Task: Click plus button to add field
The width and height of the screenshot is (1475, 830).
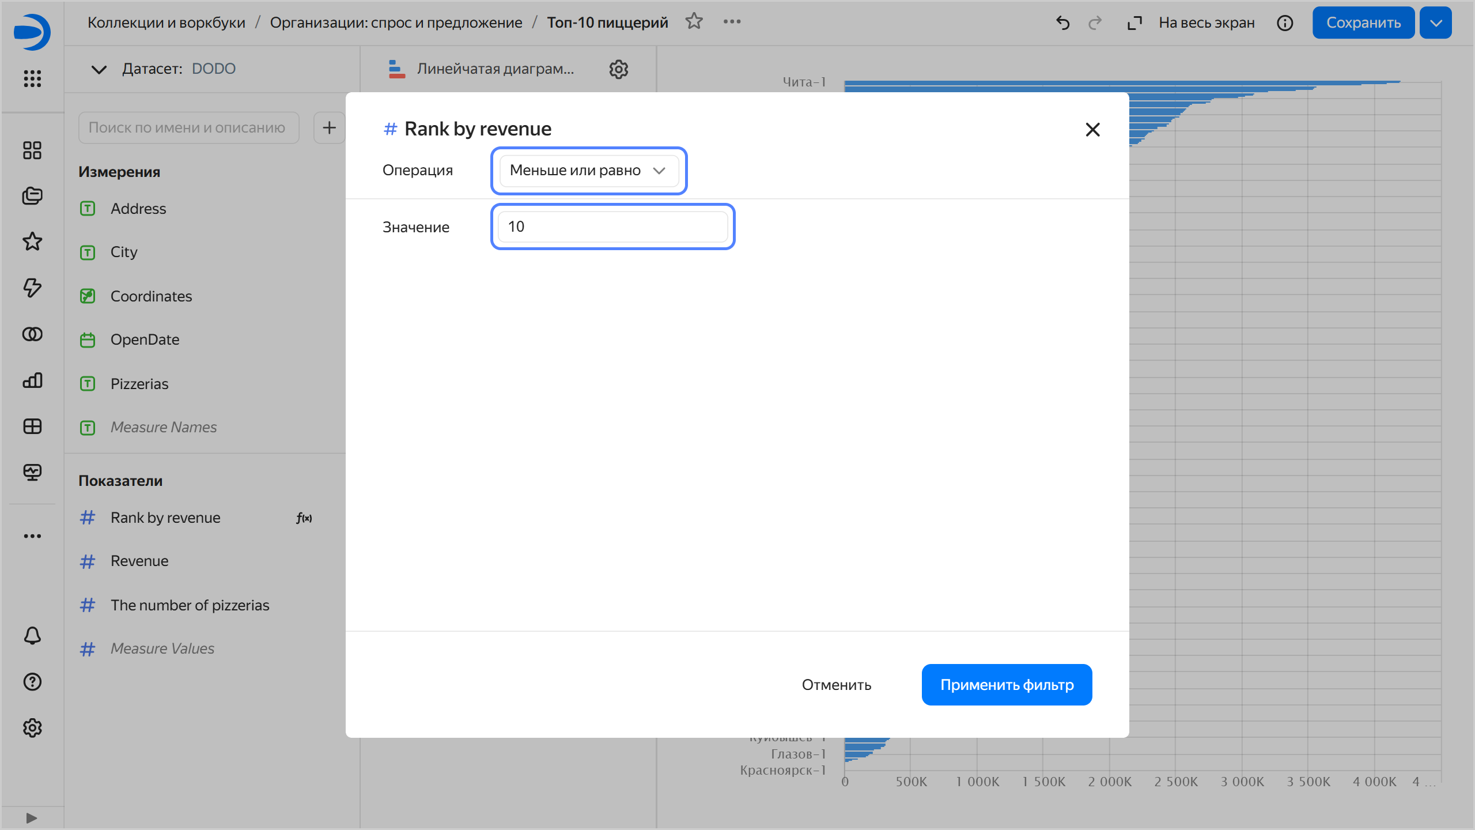Action: tap(329, 127)
